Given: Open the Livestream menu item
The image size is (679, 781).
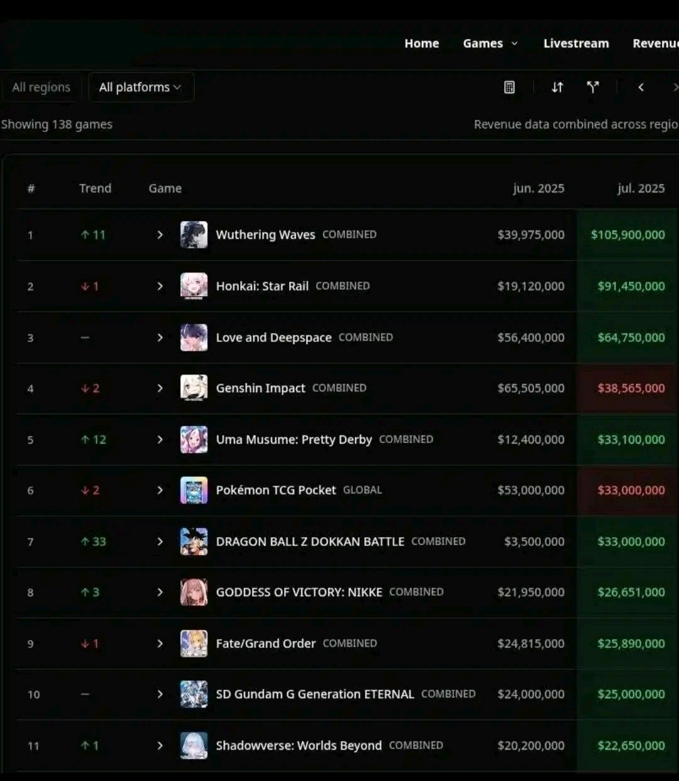Looking at the screenshot, I should [577, 43].
